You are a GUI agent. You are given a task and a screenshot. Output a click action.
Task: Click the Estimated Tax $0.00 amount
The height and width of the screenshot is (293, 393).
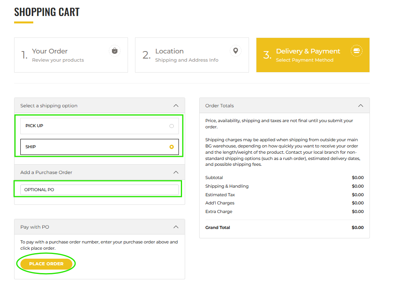[x=358, y=195]
